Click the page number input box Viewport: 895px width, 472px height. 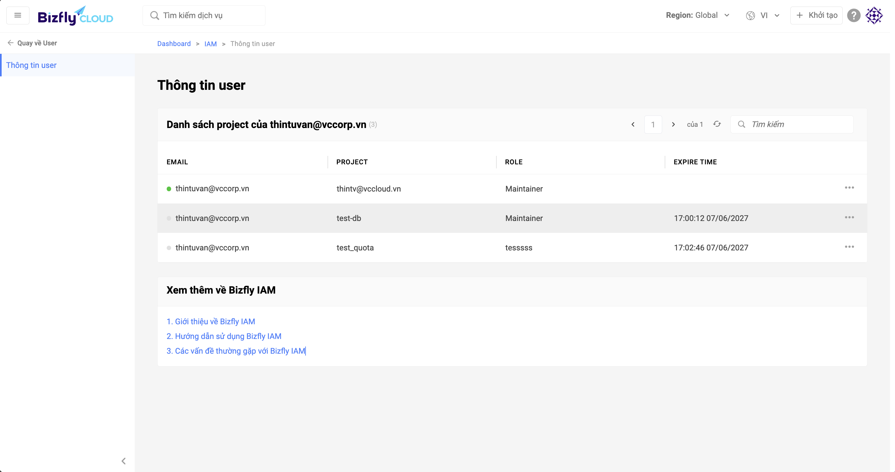tap(653, 124)
